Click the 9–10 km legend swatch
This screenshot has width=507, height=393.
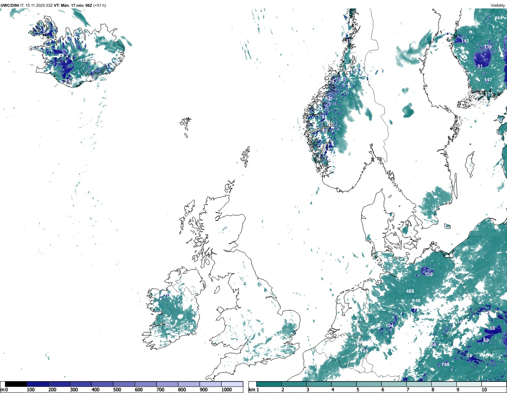[469, 384]
